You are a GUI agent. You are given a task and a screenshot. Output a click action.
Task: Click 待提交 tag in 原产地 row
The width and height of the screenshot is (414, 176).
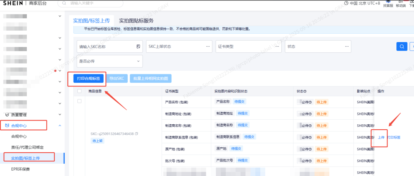[236, 148]
